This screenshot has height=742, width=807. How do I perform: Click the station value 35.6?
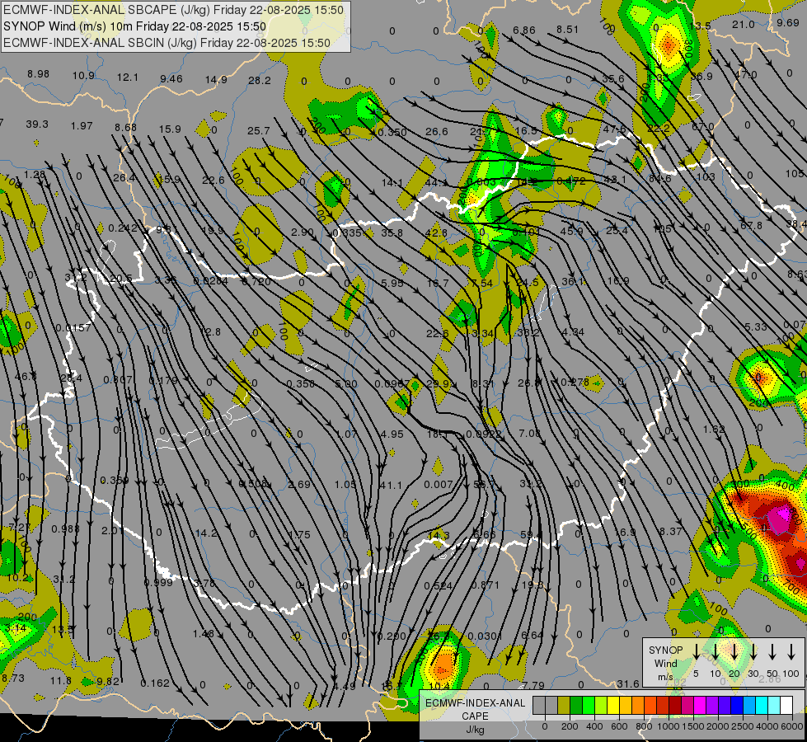[x=613, y=79]
